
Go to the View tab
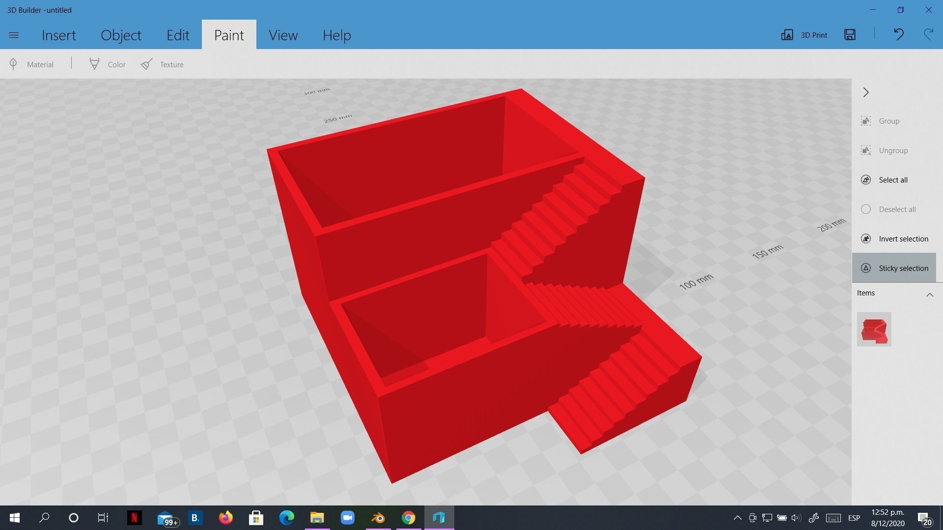[x=283, y=35]
